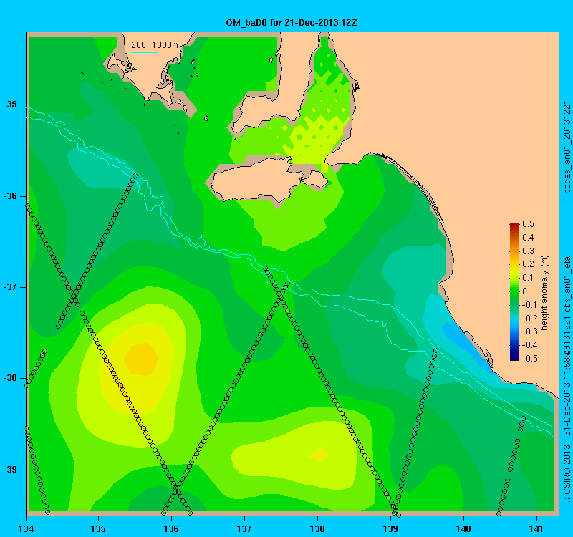The width and height of the screenshot is (573, 537).
Task: Click the small square icon below CSIRO 2013
Action: click(x=567, y=500)
